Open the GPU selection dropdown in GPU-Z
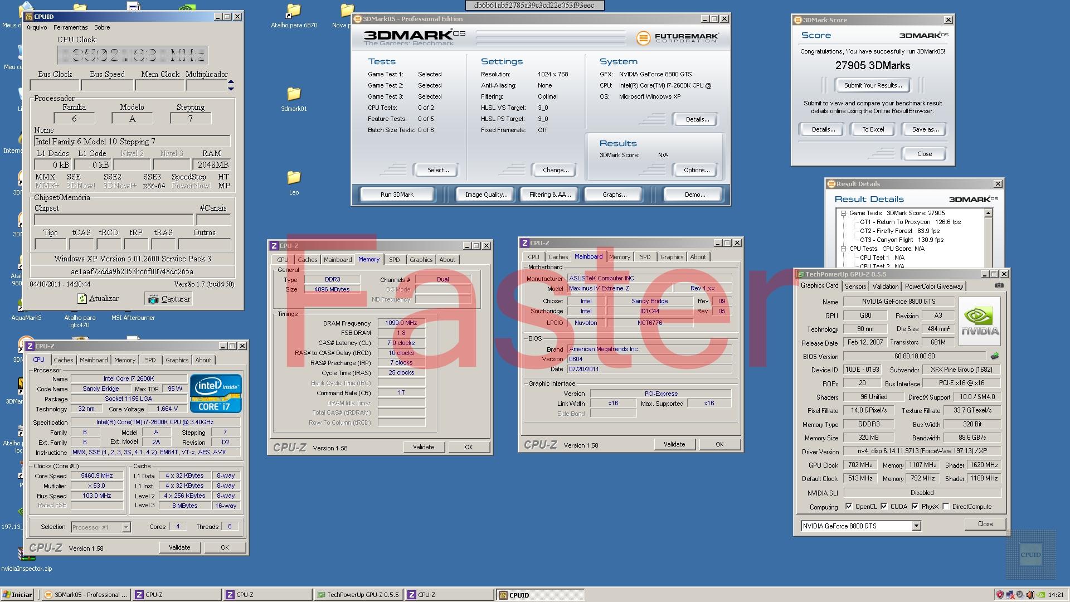1070x602 pixels. 916,526
